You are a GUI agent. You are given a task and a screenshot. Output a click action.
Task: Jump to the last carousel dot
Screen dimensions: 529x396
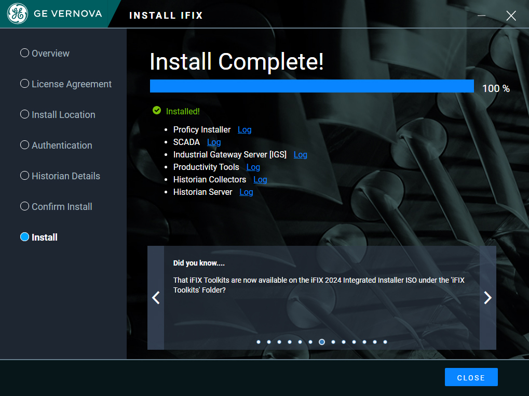[385, 342]
